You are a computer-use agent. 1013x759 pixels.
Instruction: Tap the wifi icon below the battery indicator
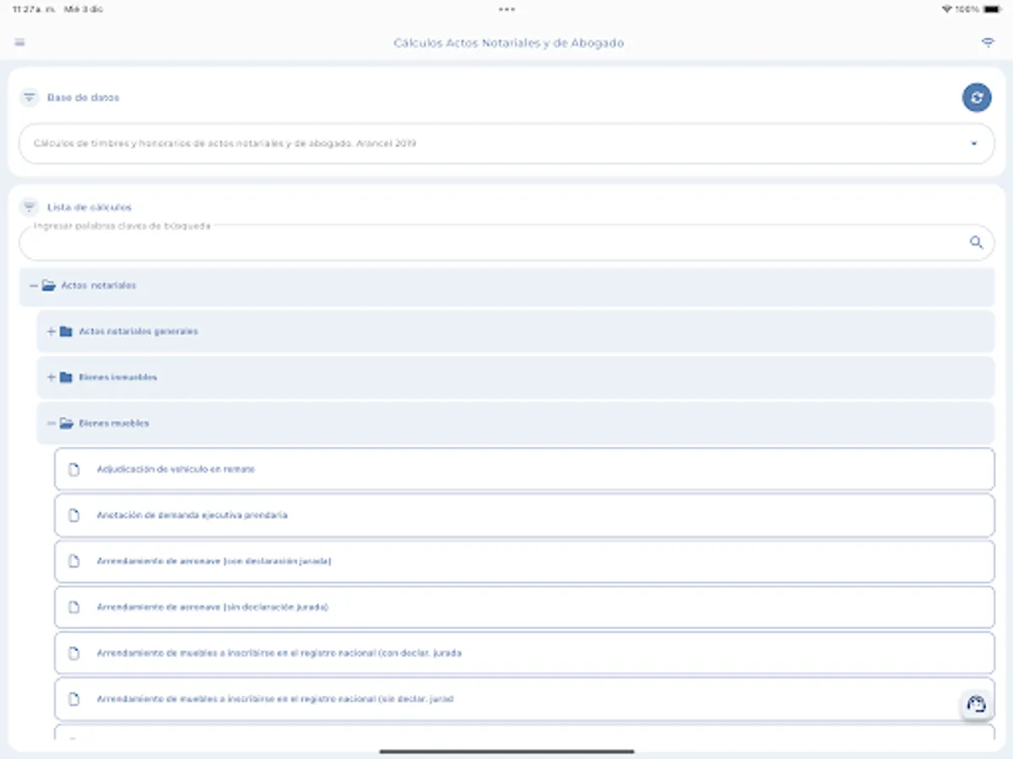[987, 41]
